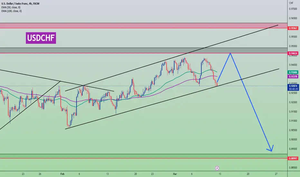The height and width of the screenshot is (177, 300).
Task: Click the 0.88500 price axis tick
Action: click(293, 168)
